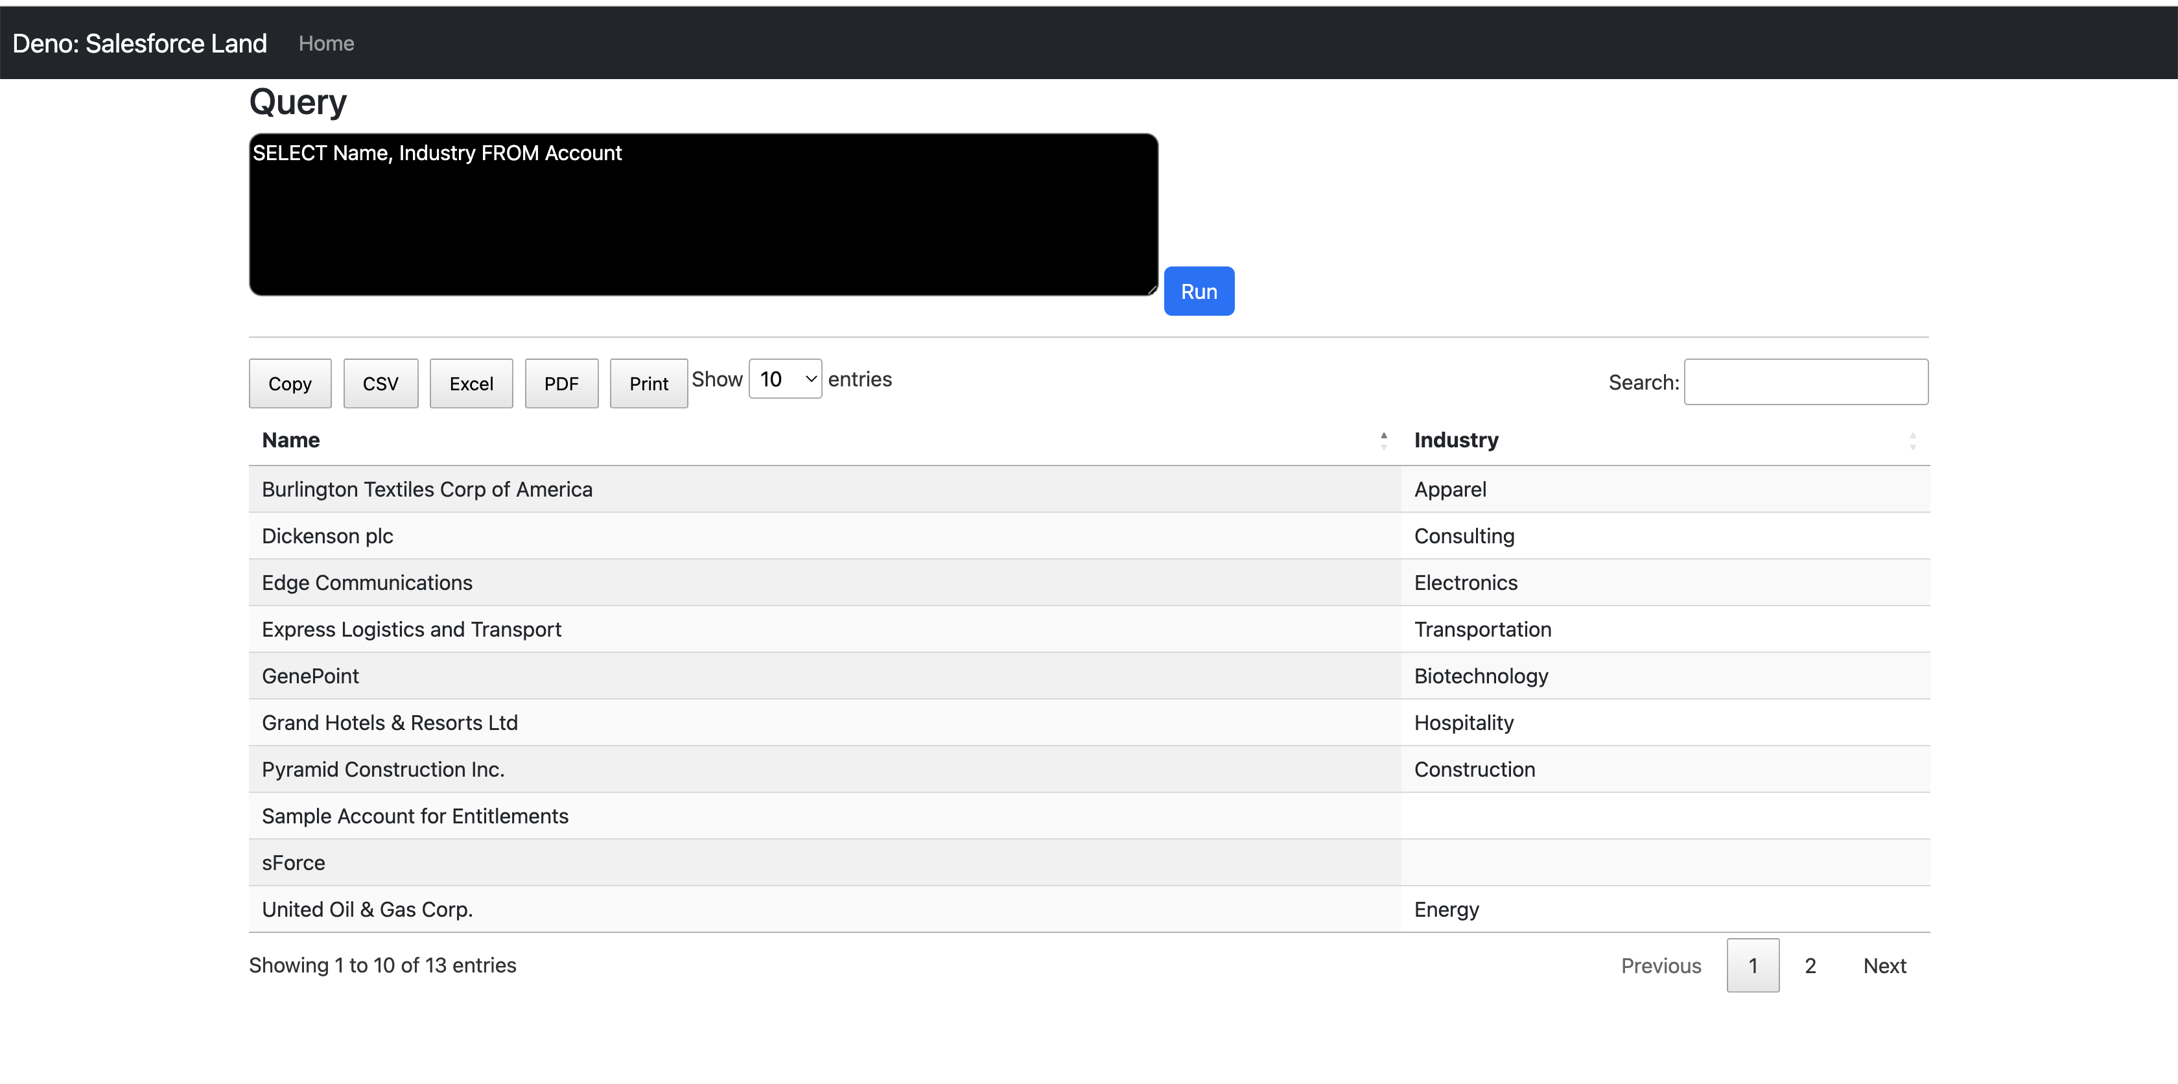
Task: Export results as CSV
Action: (x=381, y=384)
